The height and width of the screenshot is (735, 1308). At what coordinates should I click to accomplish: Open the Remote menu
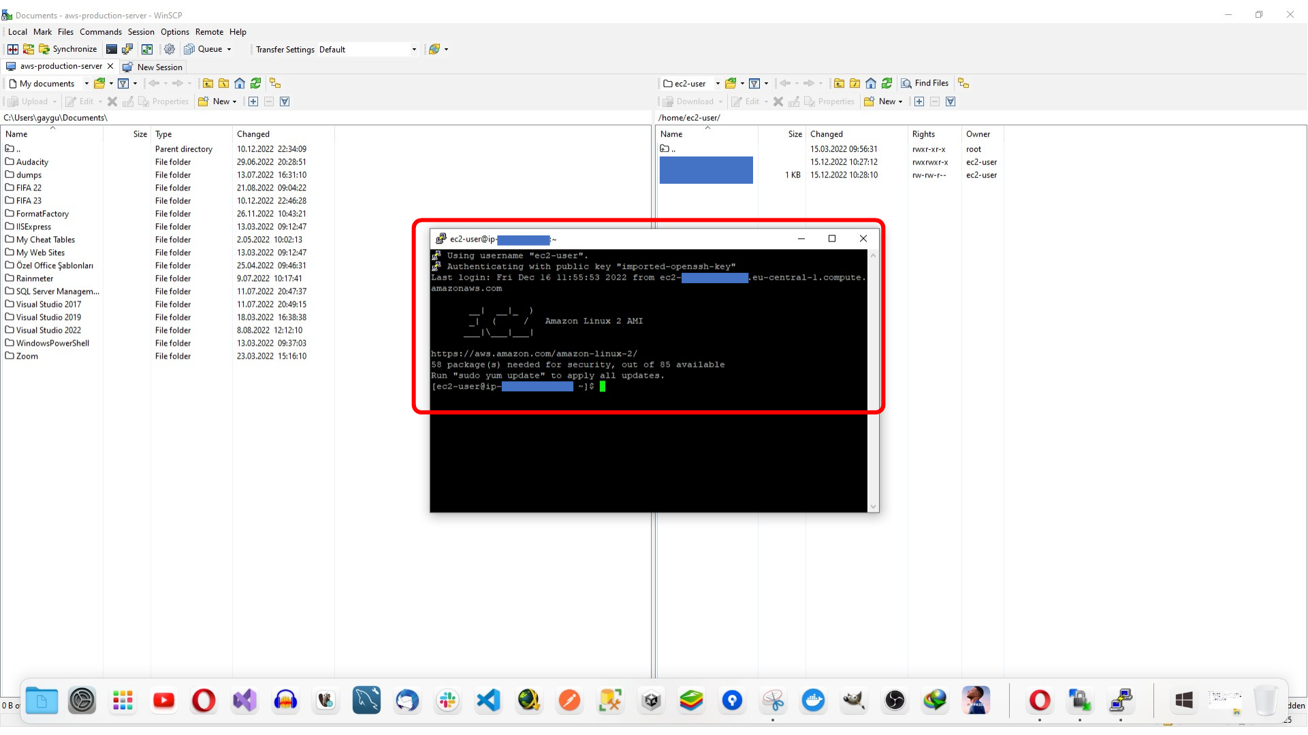[x=209, y=32]
